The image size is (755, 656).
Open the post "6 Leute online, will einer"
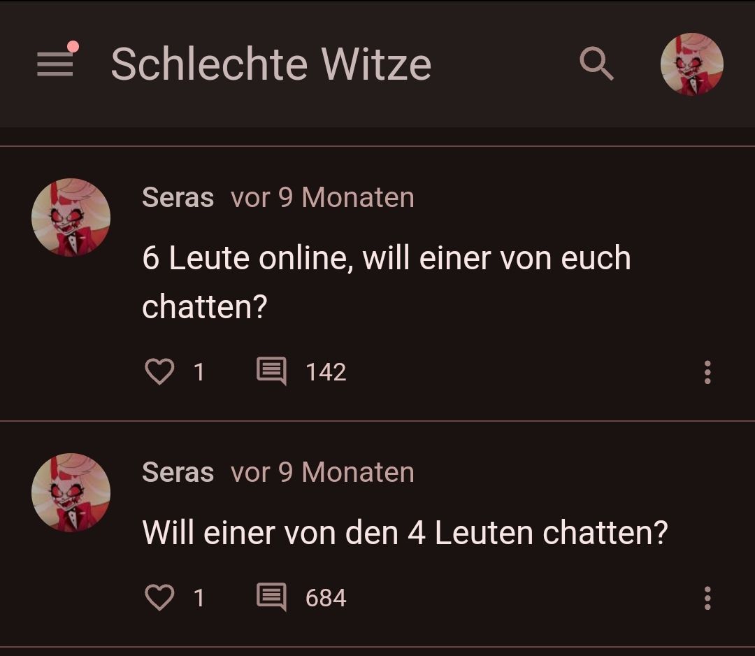(x=386, y=282)
